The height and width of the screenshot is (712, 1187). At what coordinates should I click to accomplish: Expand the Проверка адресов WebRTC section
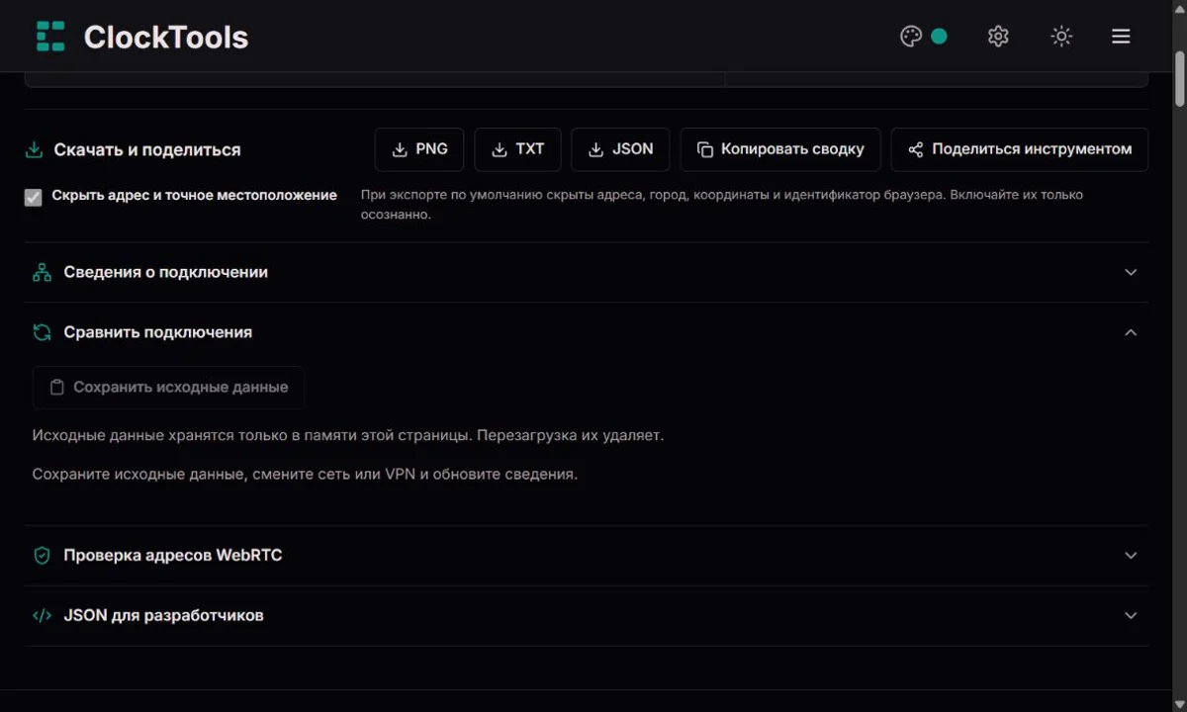tap(587, 556)
